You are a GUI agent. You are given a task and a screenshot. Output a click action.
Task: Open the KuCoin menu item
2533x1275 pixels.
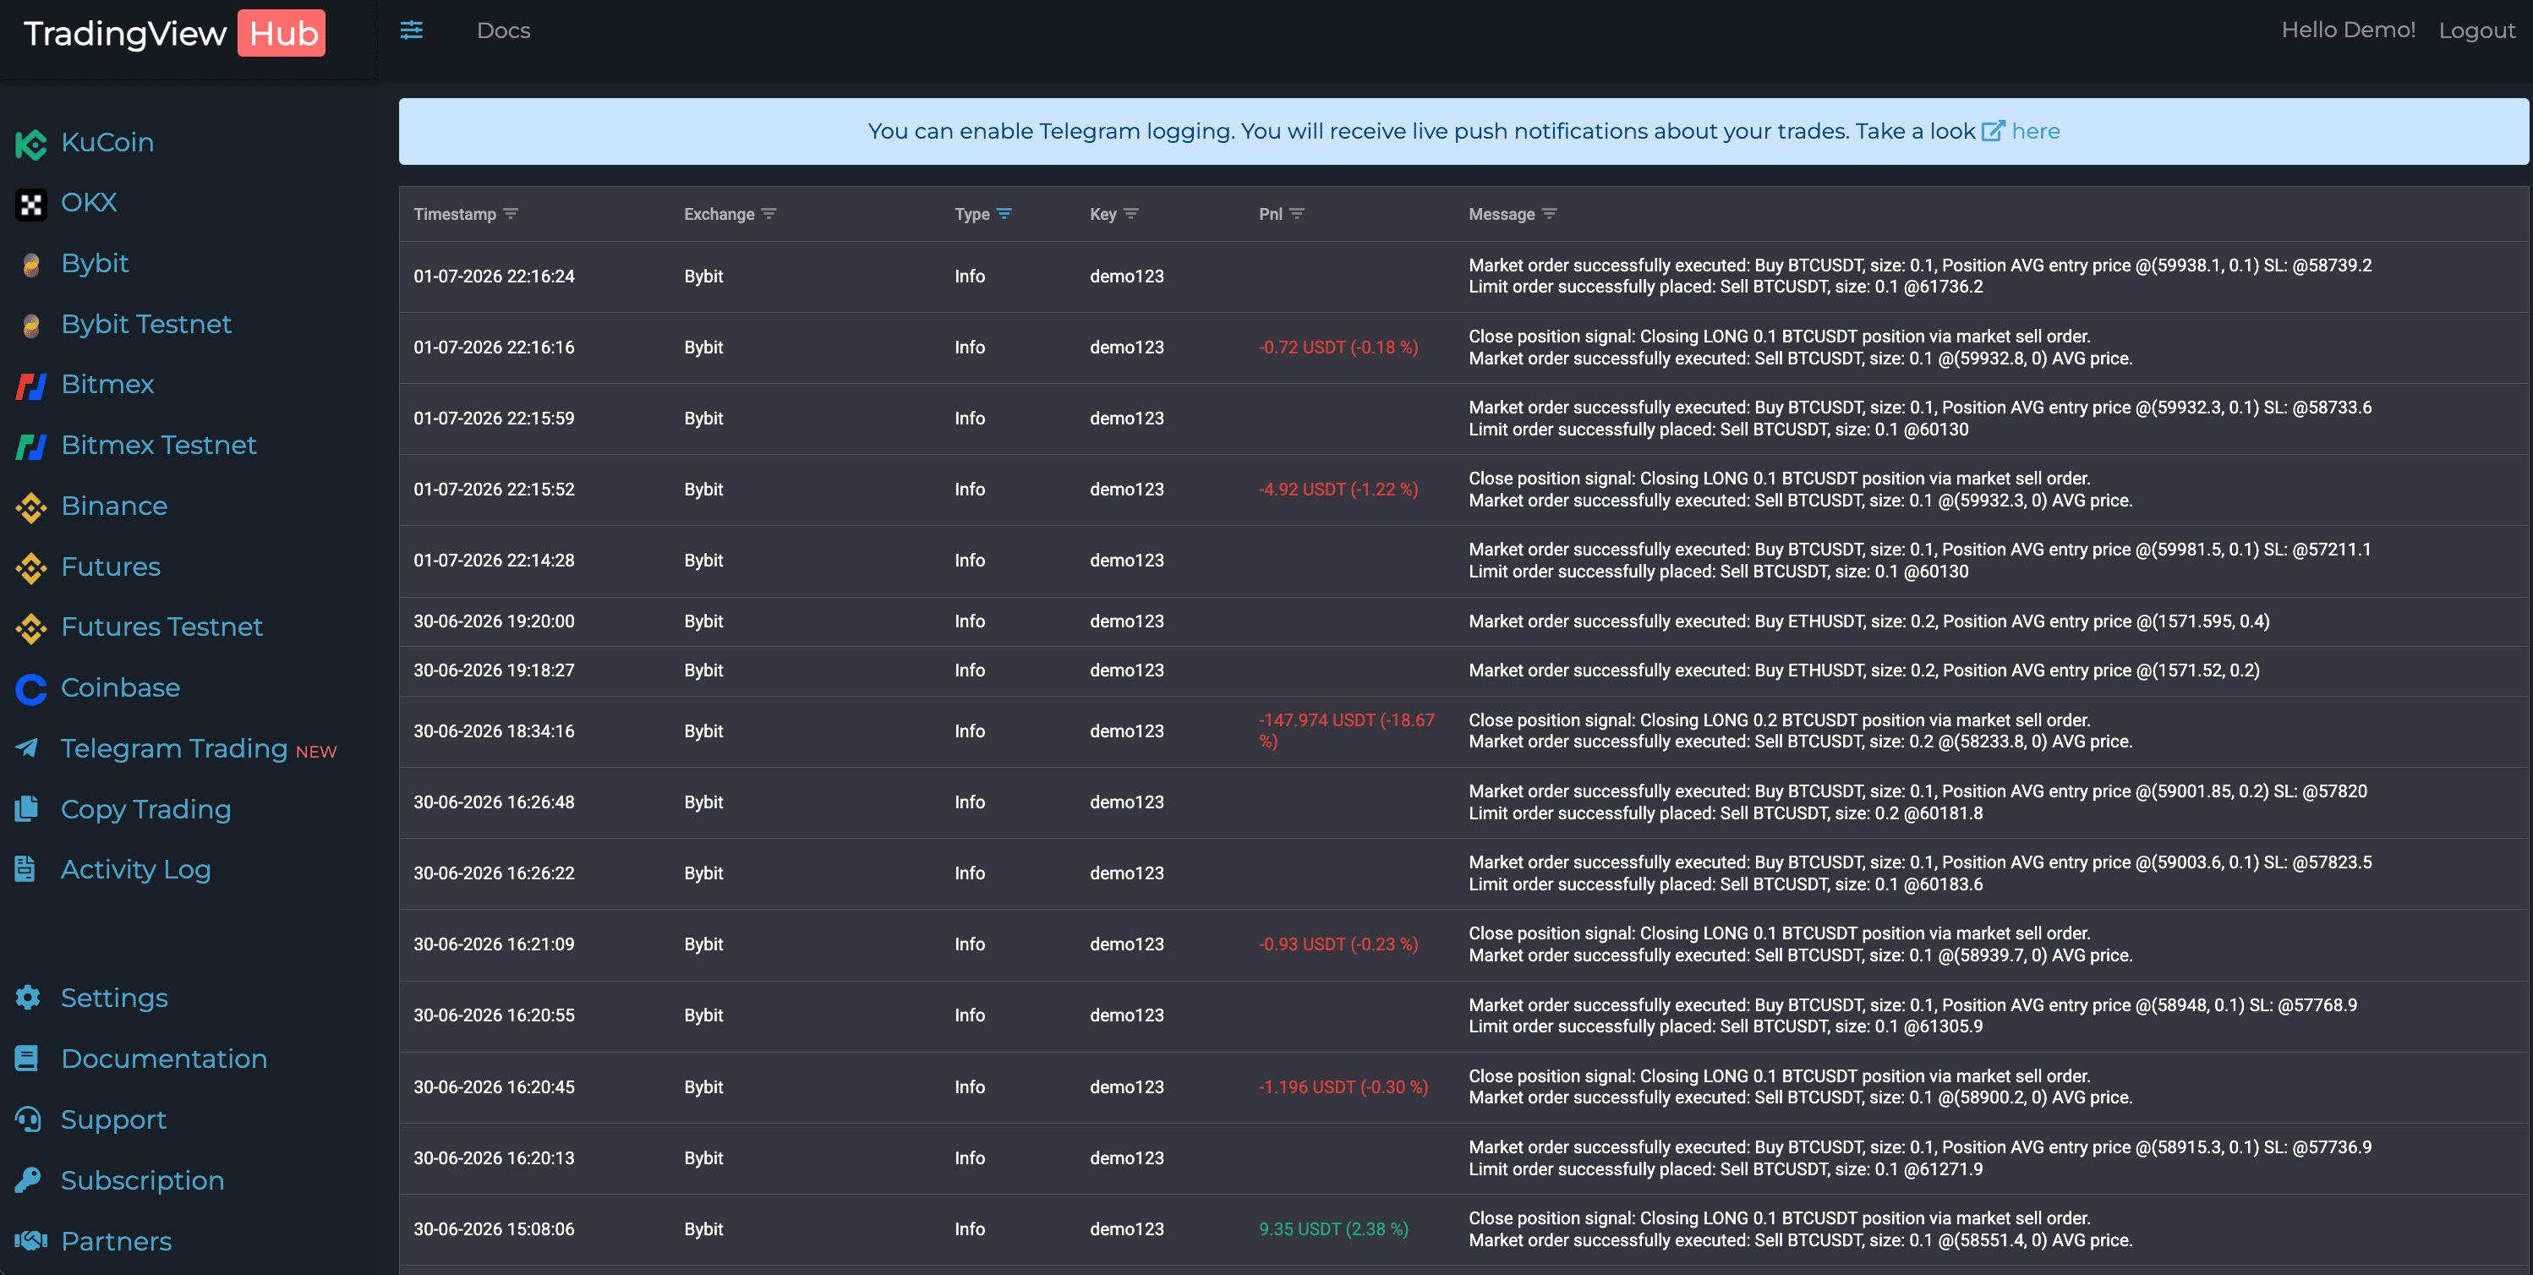point(107,143)
